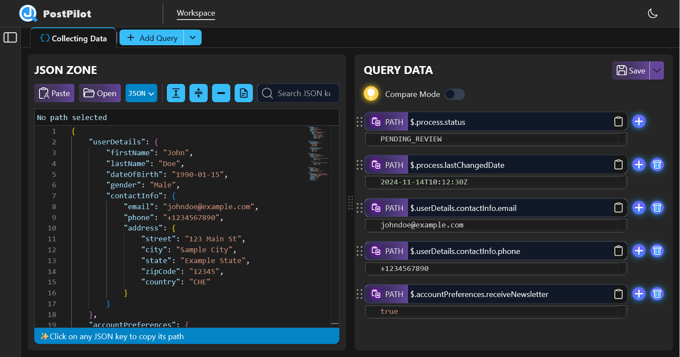Open the Save dropdown chevron

(x=656, y=70)
